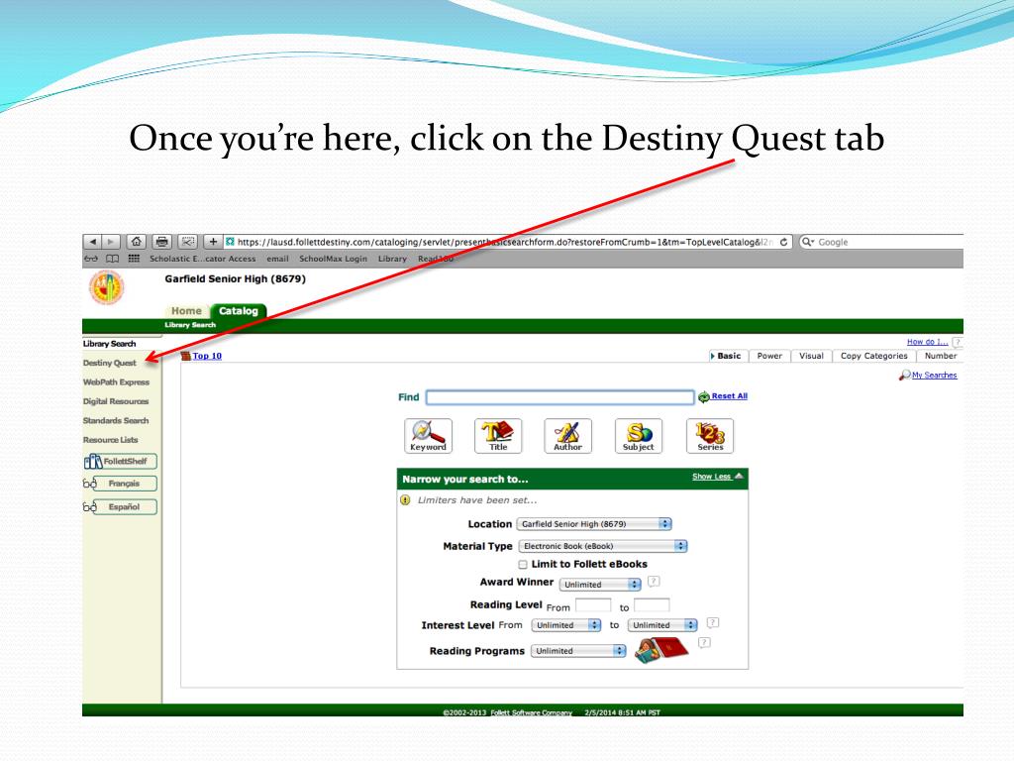
Task: Open the Material Type dropdown
Action: (x=603, y=546)
